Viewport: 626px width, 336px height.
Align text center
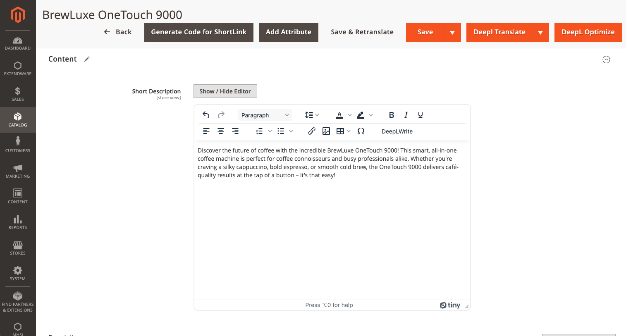[x=221, y=131]
